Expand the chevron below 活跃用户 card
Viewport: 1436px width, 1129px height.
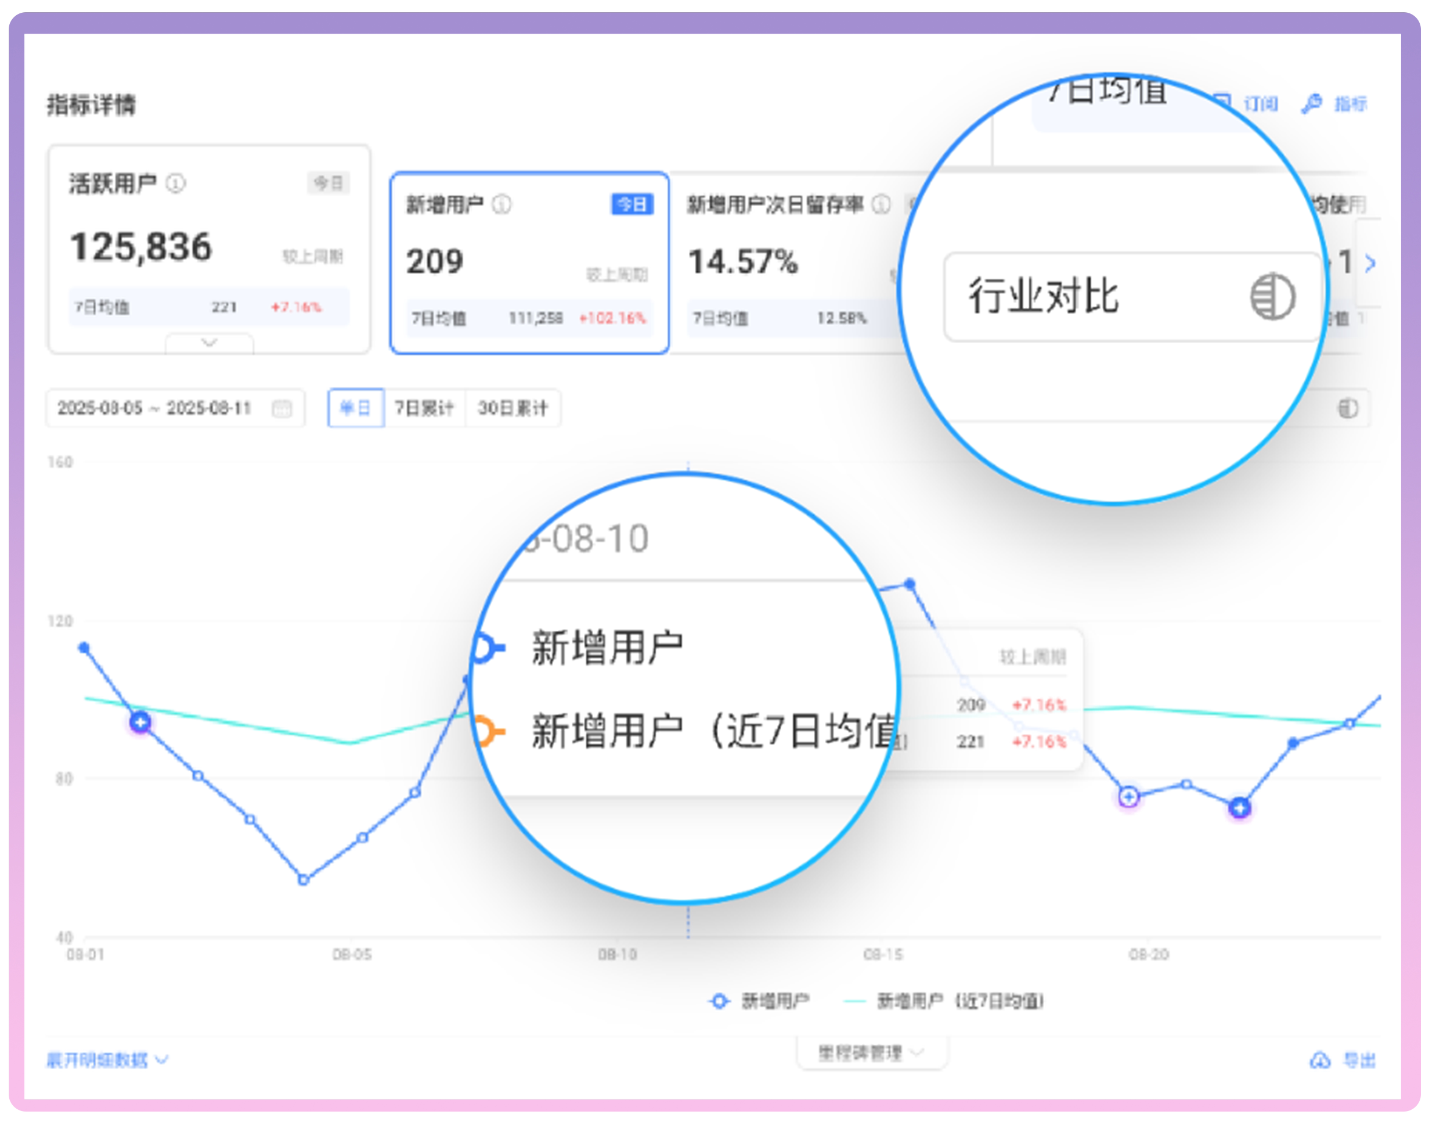[x=210, y=344]
